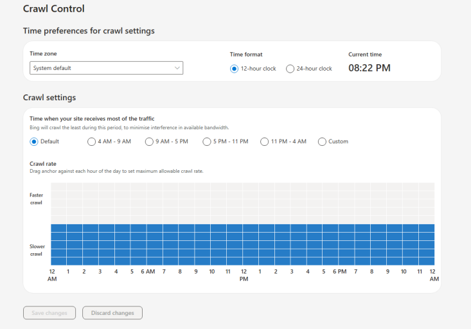
Task: Click the Discard changes button
Action: pos(112,313)
